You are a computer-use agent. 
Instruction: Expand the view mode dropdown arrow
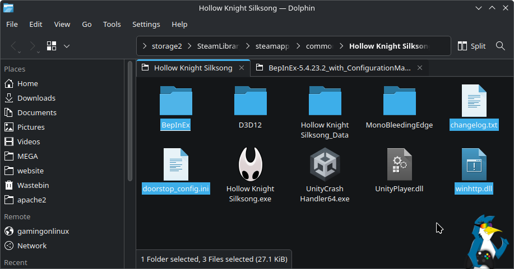click(x=67, y=46)
